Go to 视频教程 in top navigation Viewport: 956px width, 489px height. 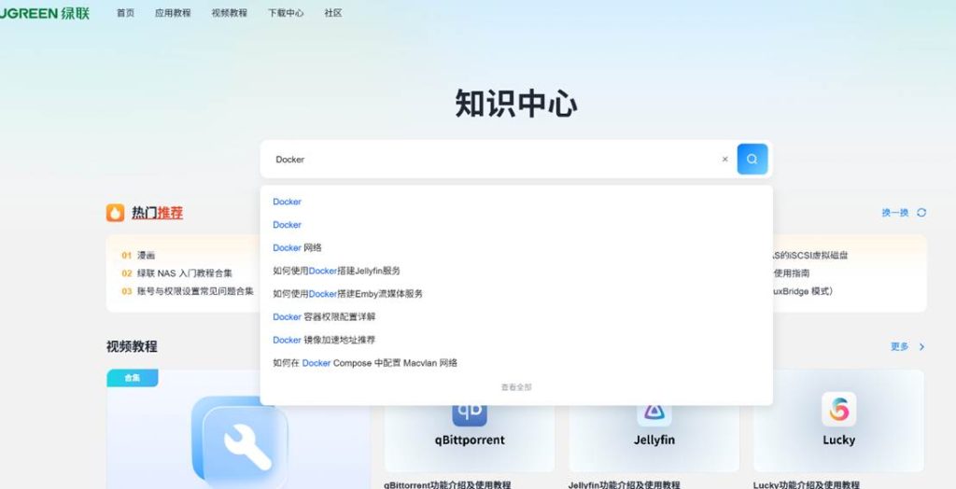coord(230,13)
